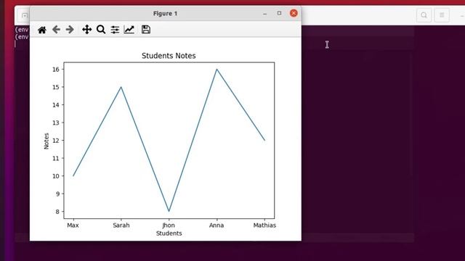Click the y-axis value 14
The width and height of the screenshot is (465, 261).
(56, 105)
